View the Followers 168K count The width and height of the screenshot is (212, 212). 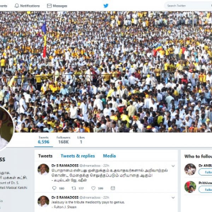63,140
